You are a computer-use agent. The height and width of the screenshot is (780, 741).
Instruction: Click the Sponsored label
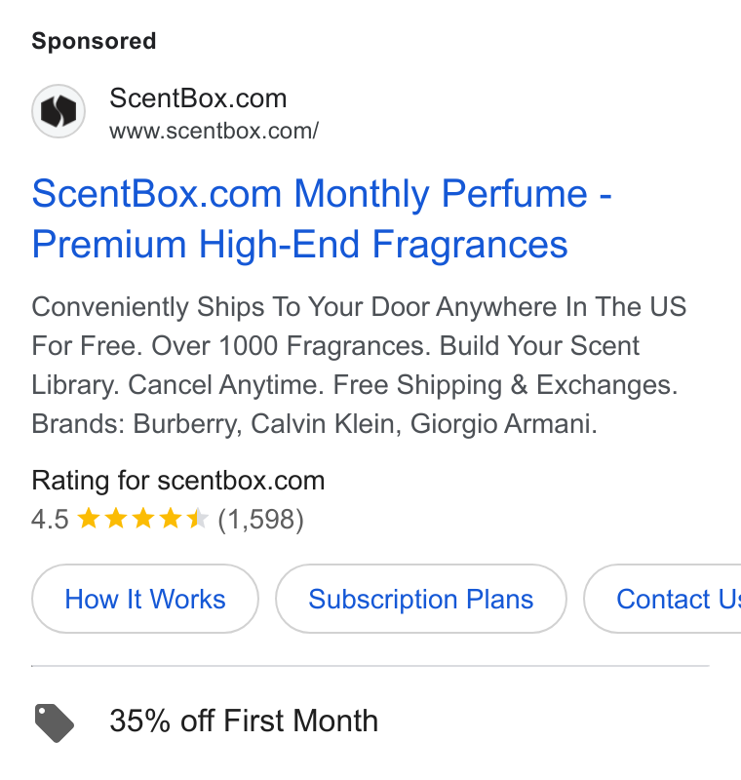click(94, 41)
